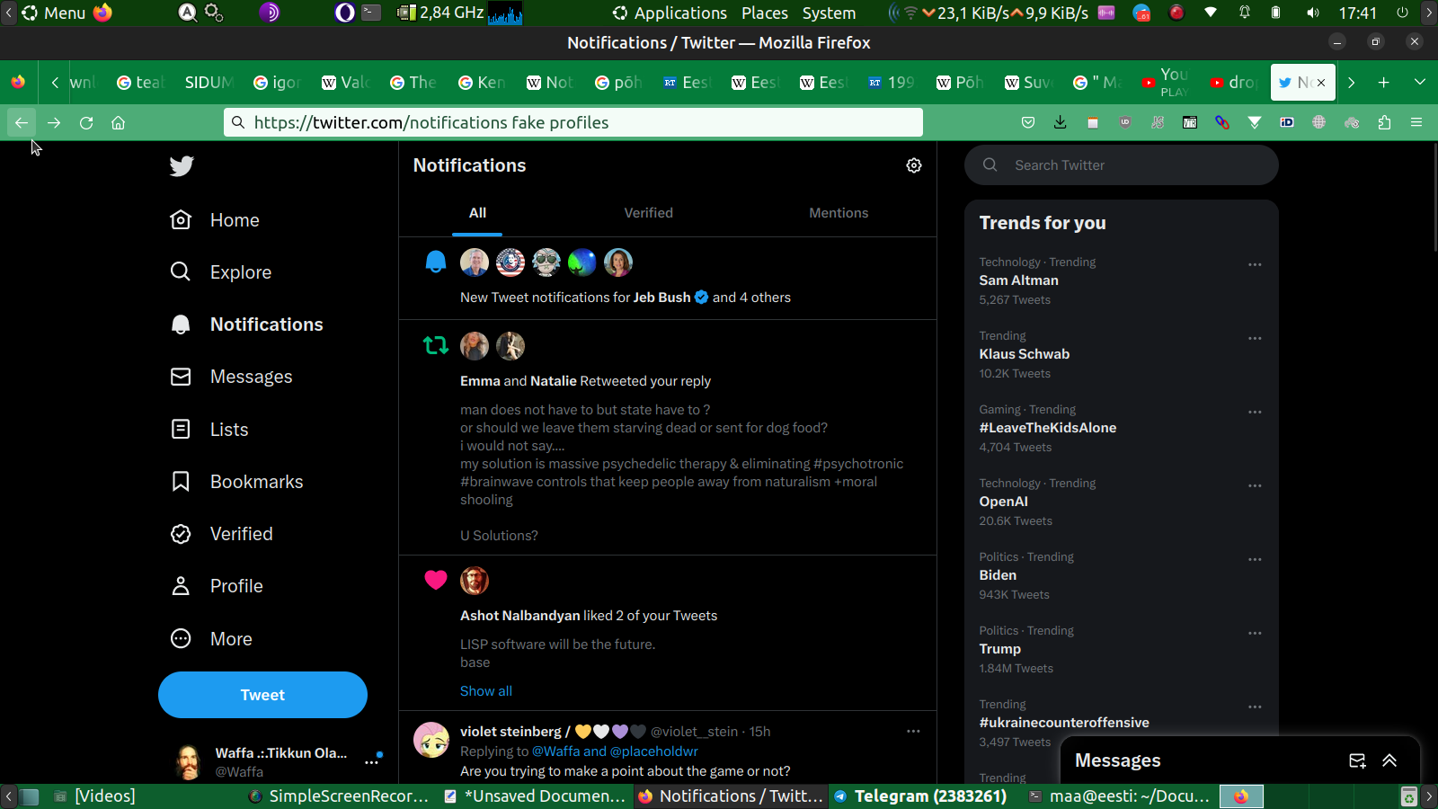Click the system volume icon
This screenshot has height=809, width=1438.
tap(1313, 13)
